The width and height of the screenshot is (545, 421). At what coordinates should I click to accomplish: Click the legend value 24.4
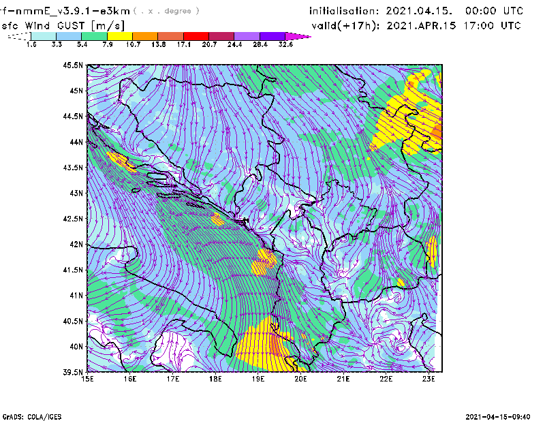tap(234, 44)
